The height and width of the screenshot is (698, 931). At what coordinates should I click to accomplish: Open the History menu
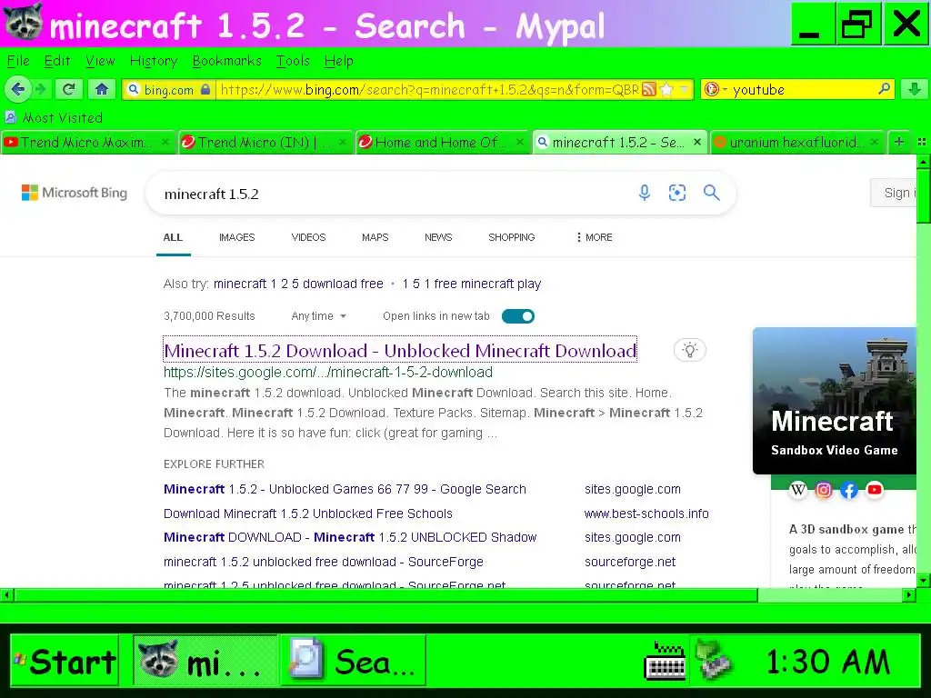[x=153, y=61]
